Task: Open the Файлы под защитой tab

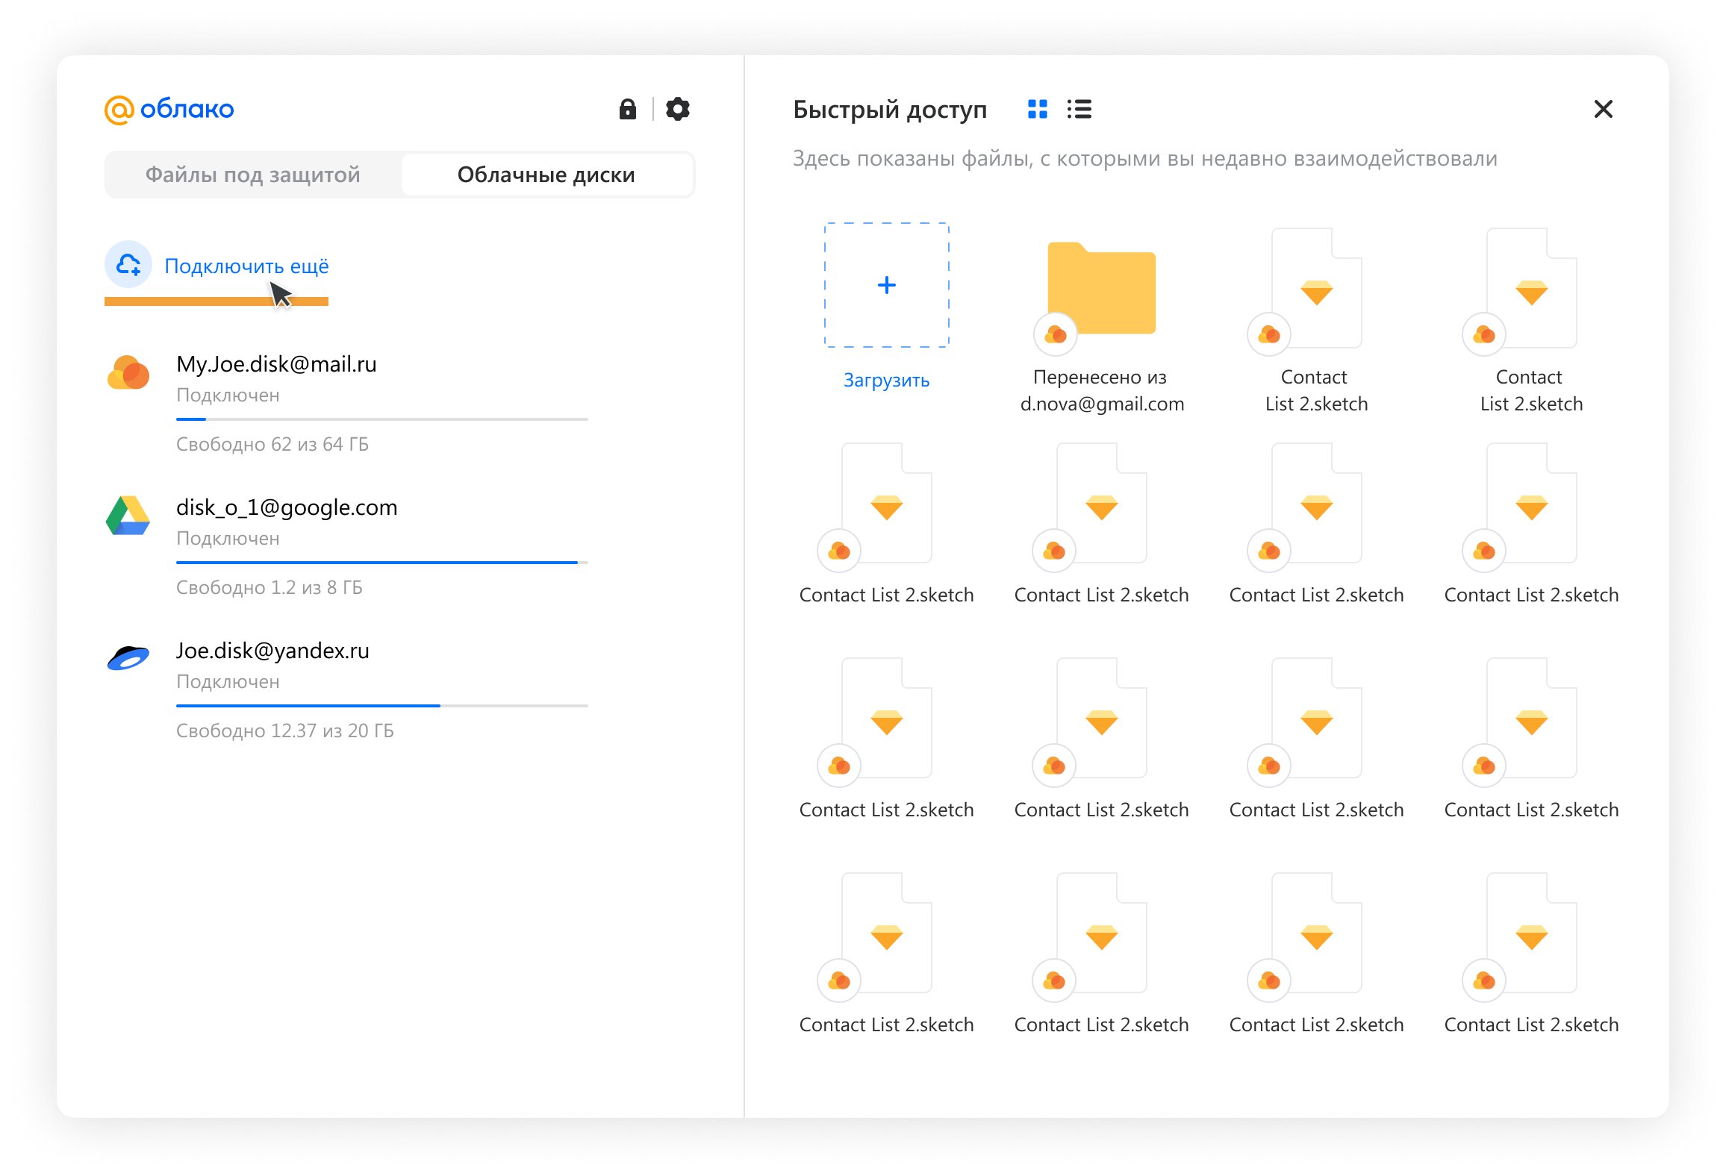Action: click(x=252, y=175)
